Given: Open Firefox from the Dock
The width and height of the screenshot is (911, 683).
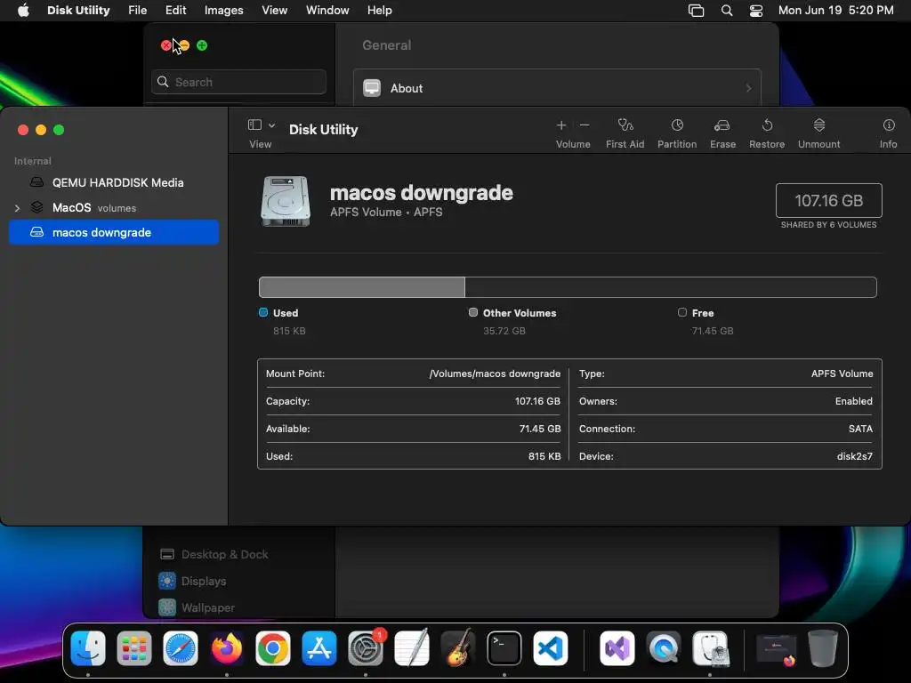Looking at the screenshot, I should pos(227,648).
